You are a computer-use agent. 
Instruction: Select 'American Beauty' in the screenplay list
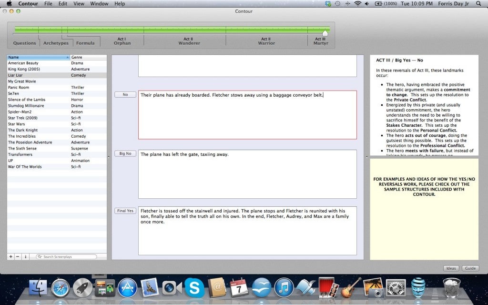click(57, 63)
